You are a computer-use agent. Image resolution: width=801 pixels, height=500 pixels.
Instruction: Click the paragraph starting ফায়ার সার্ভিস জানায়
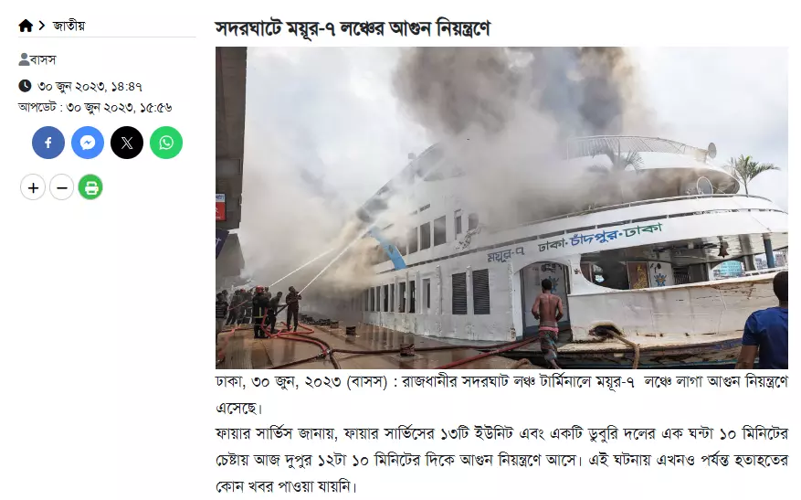point(501,460)
